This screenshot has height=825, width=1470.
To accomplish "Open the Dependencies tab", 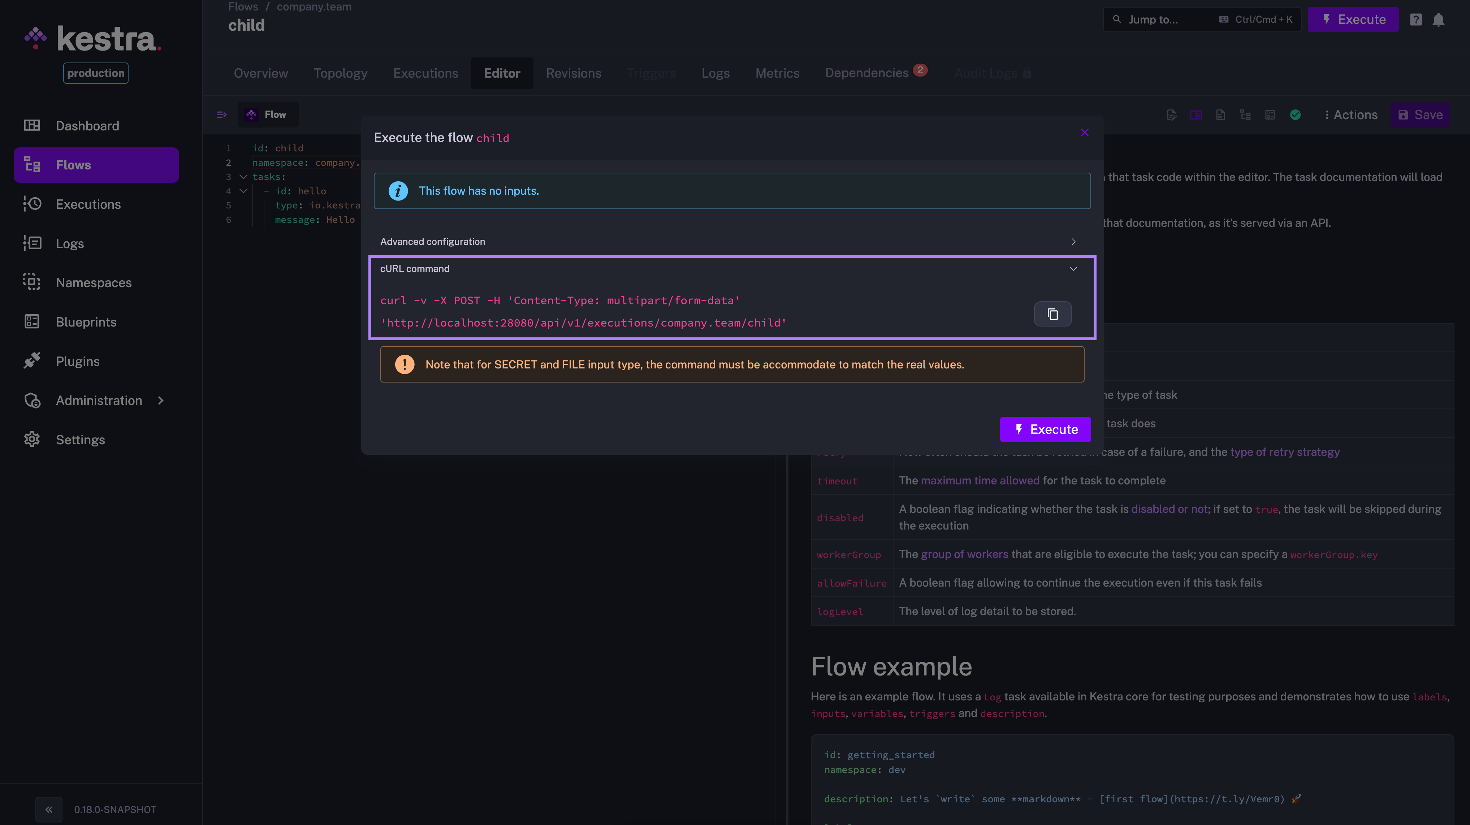I will point(866,73).
